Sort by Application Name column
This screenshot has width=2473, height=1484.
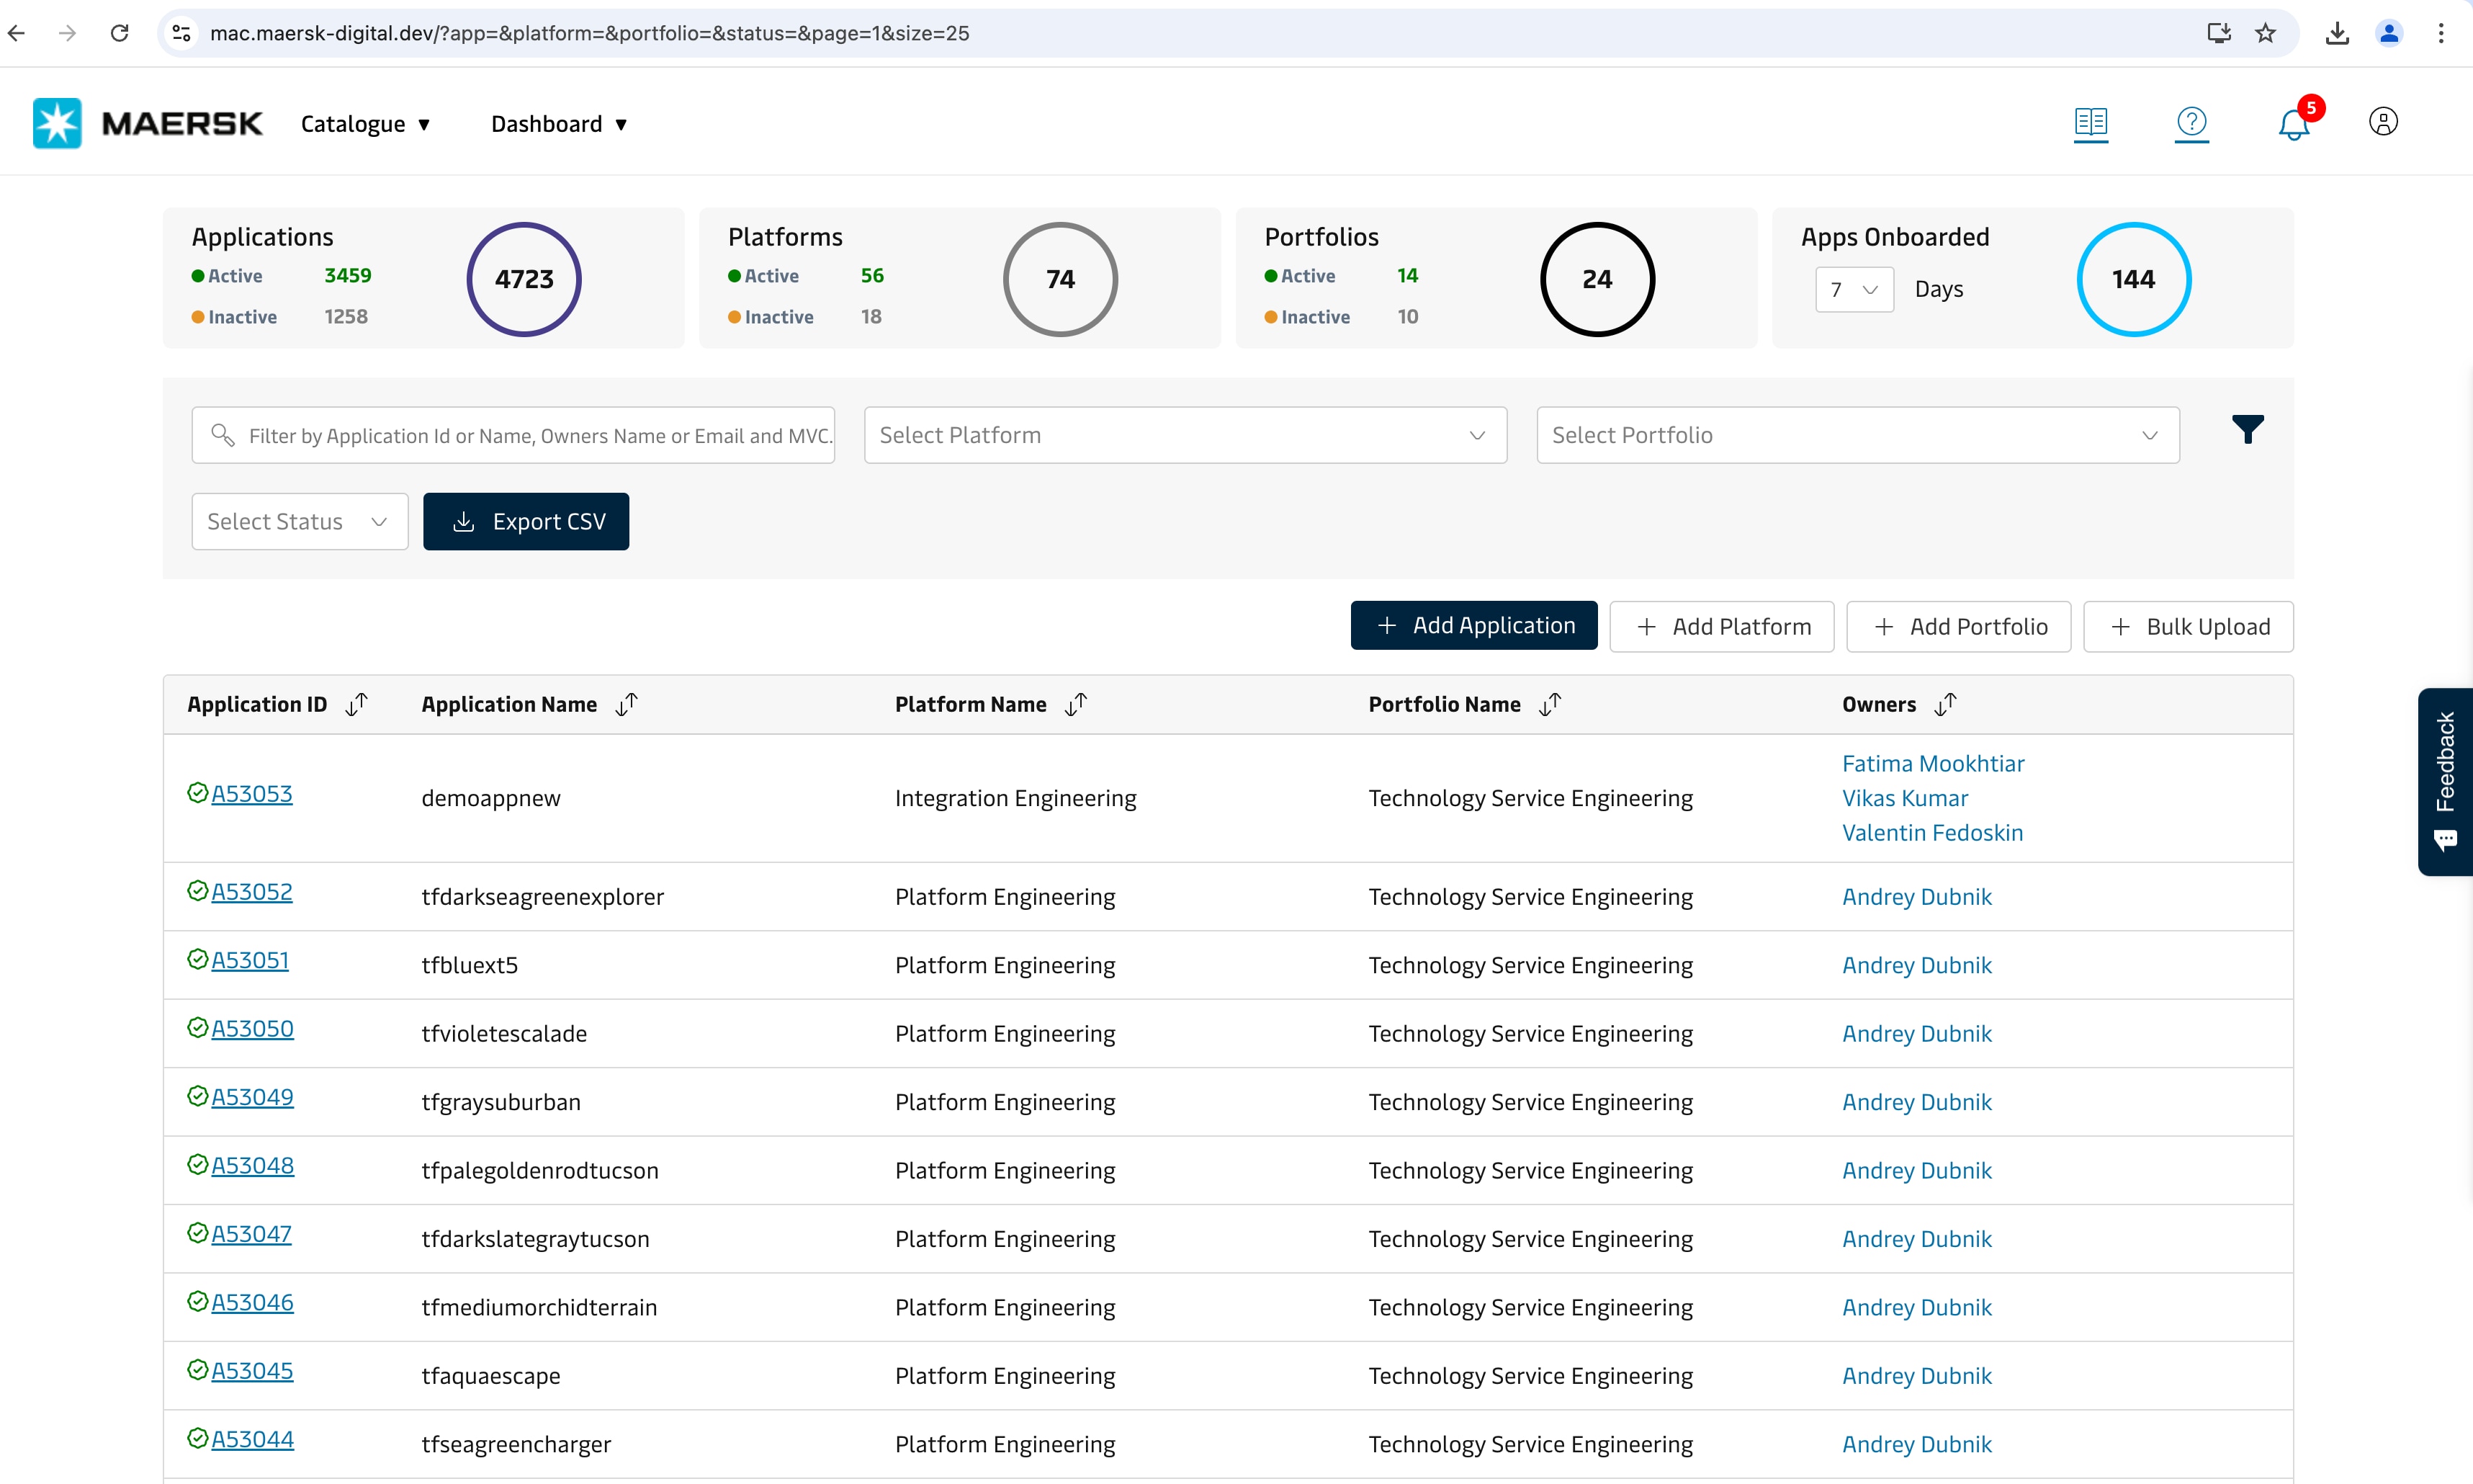[627, 704]
